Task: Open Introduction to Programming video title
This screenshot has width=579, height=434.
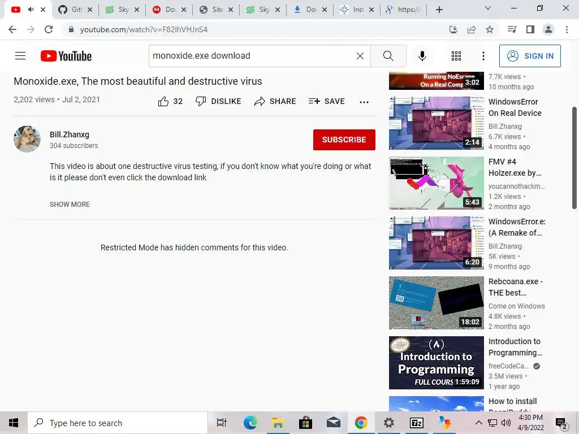Action: 515,347
